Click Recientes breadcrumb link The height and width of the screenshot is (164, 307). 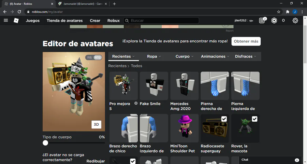point(117,66)
